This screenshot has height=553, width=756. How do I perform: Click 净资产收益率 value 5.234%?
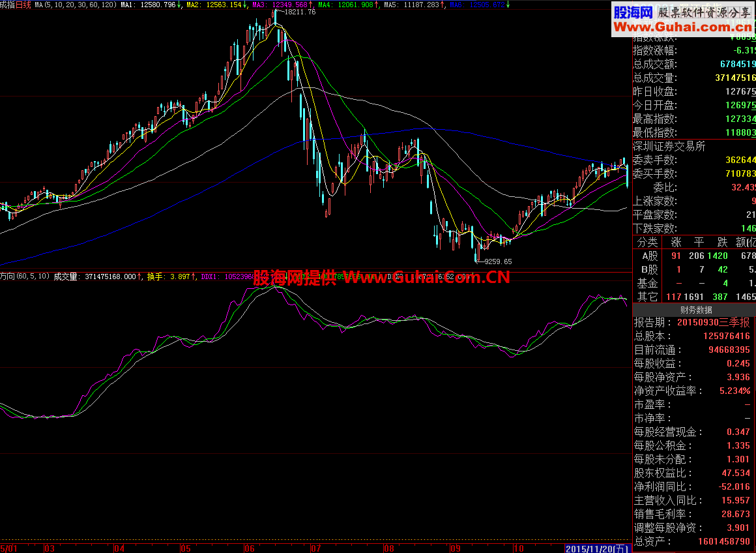point(734,391)
